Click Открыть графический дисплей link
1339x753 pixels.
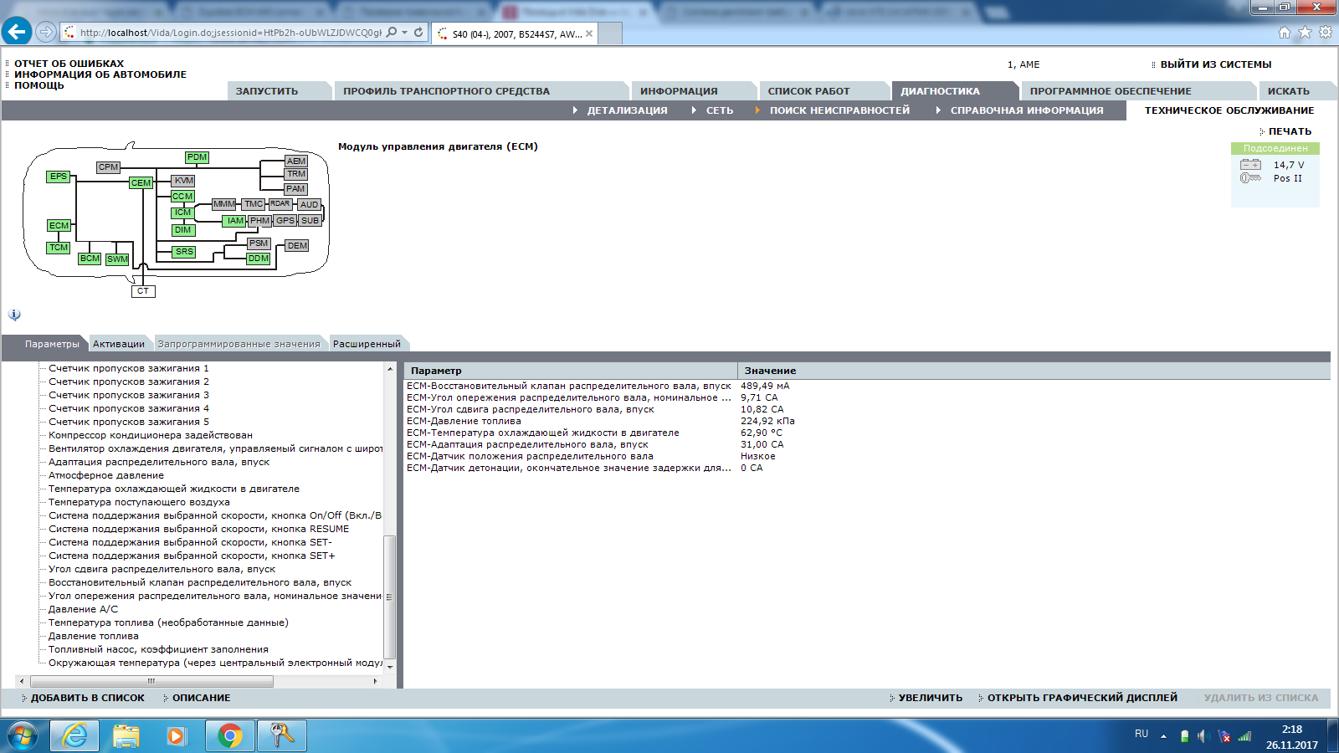(1081, 698)
